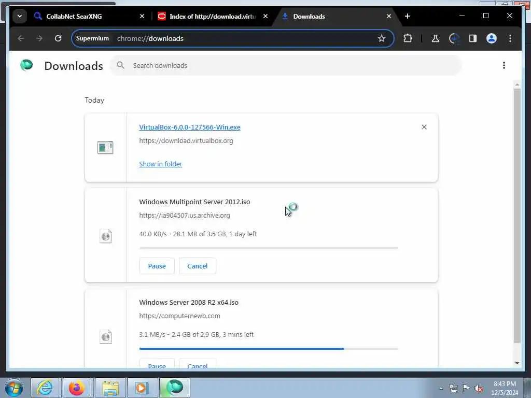The image size is (531, 398).
Task: Close the CollabNet SearXNG tab
Action: tap(142, 16)
